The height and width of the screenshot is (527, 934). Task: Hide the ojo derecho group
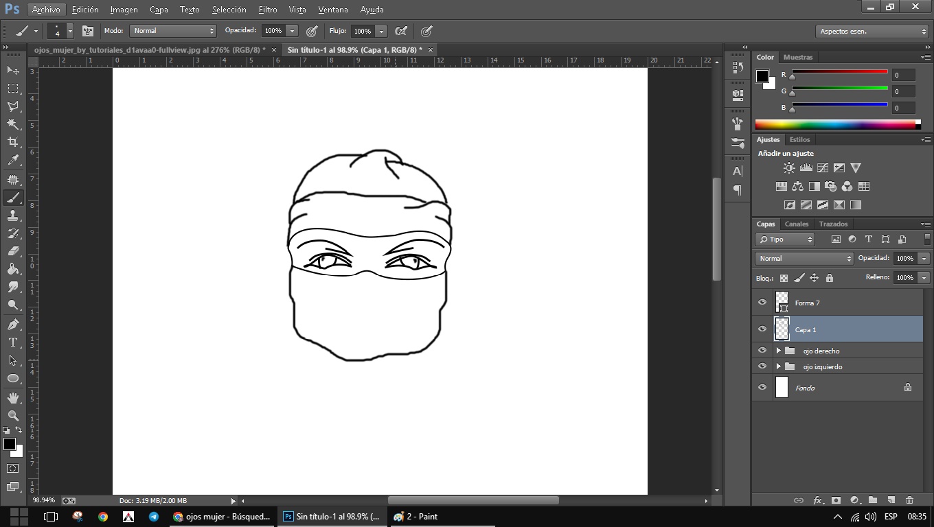pyautogui.click(x=762, y=350)
